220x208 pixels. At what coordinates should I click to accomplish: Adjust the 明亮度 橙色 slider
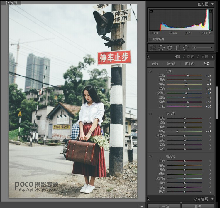pyautogui.click(x=185, y=165)
